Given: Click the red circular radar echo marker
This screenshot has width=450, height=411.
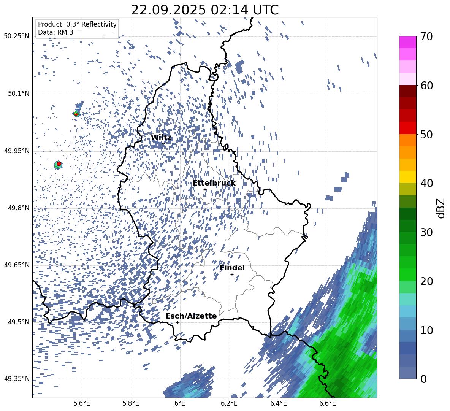Looking at the screenshot, I should point(59,164).
